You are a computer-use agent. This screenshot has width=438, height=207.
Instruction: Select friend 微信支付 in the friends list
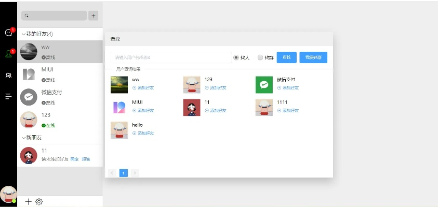pos(60,97)
